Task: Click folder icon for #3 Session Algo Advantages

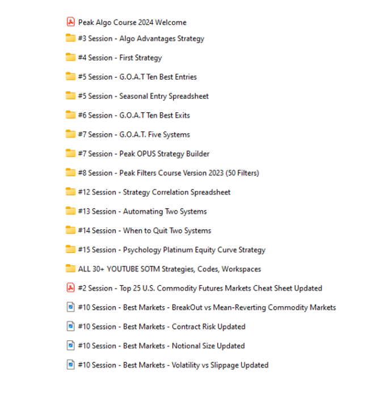Action: click(70, 39)
